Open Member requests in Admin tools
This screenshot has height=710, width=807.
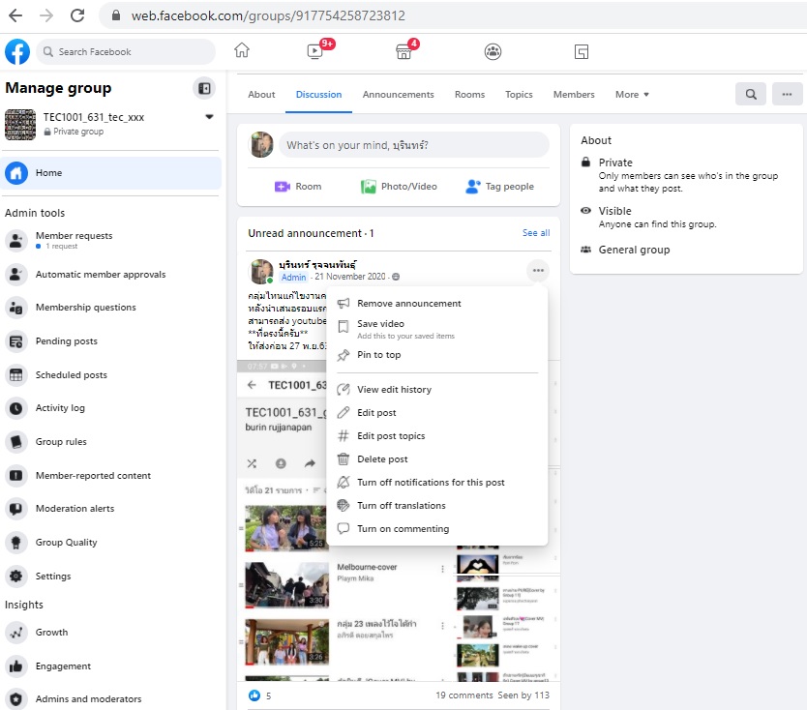tap(74, 236)
